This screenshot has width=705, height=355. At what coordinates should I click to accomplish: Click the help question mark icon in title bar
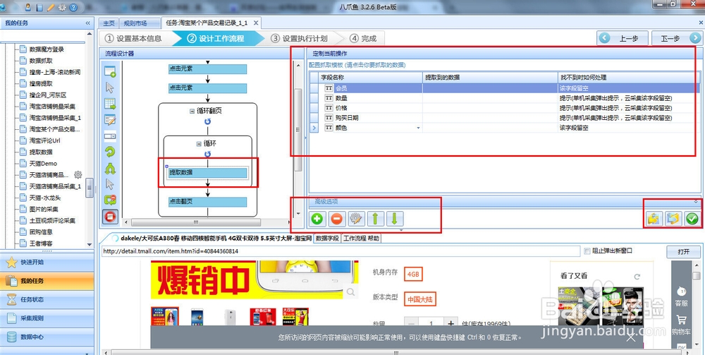point(74,7)
